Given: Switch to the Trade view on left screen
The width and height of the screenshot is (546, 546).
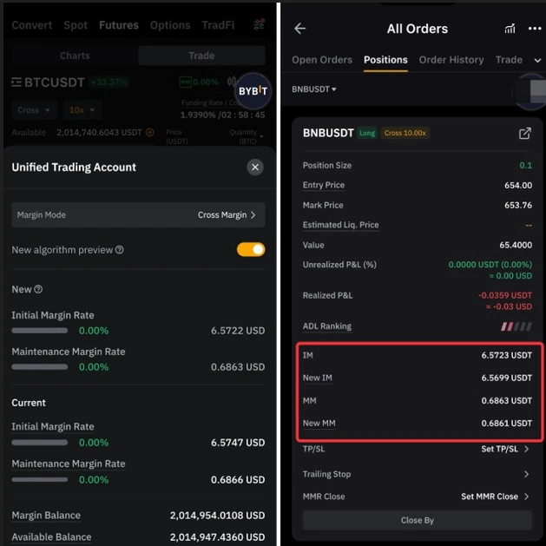Looking at the screenshot, I should [201, 56].
